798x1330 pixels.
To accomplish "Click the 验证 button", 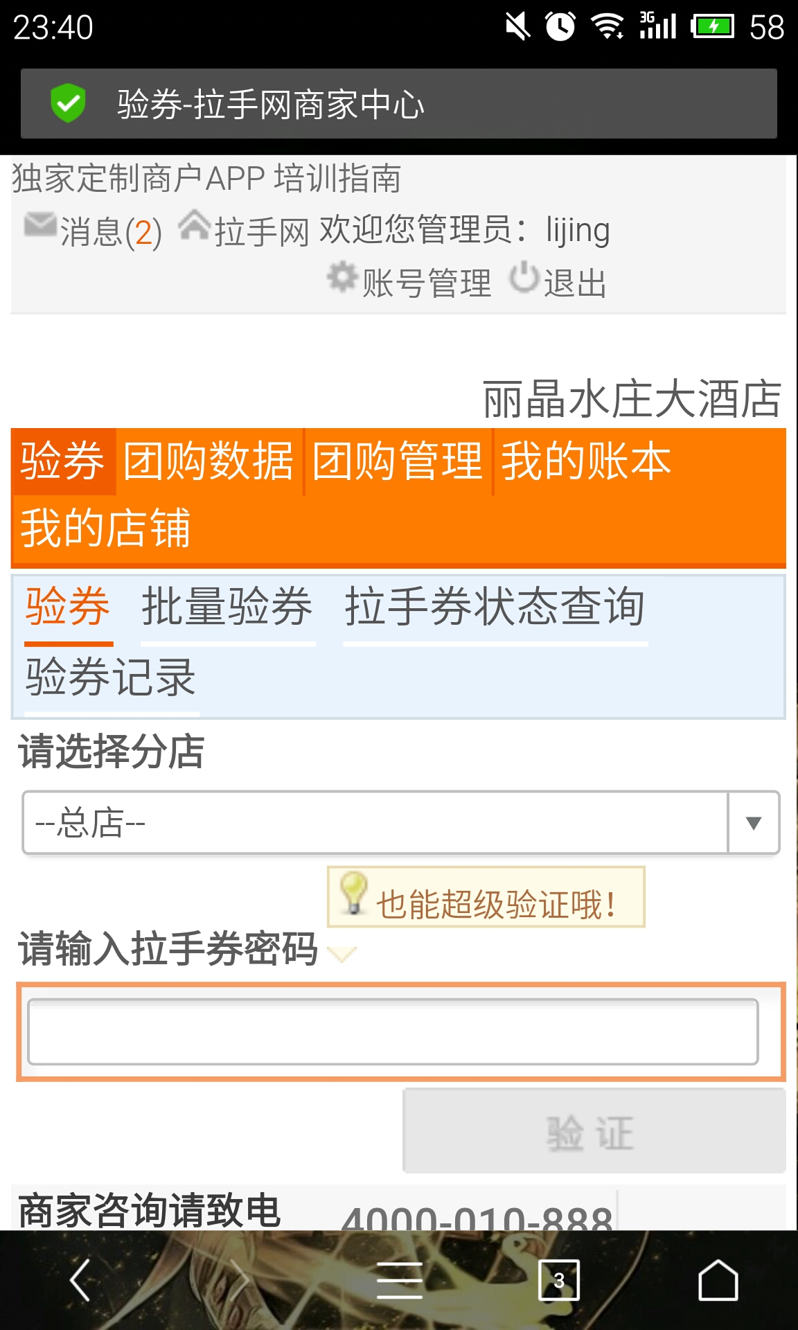I will pyautogui.click(x=594, y=1130).
